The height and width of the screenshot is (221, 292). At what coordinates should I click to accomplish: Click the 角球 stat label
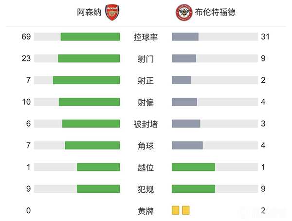146,146
